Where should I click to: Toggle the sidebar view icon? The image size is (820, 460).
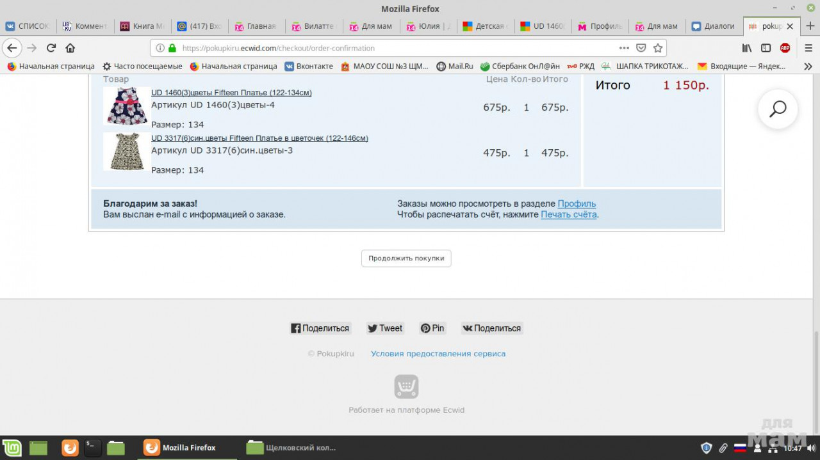766,48
